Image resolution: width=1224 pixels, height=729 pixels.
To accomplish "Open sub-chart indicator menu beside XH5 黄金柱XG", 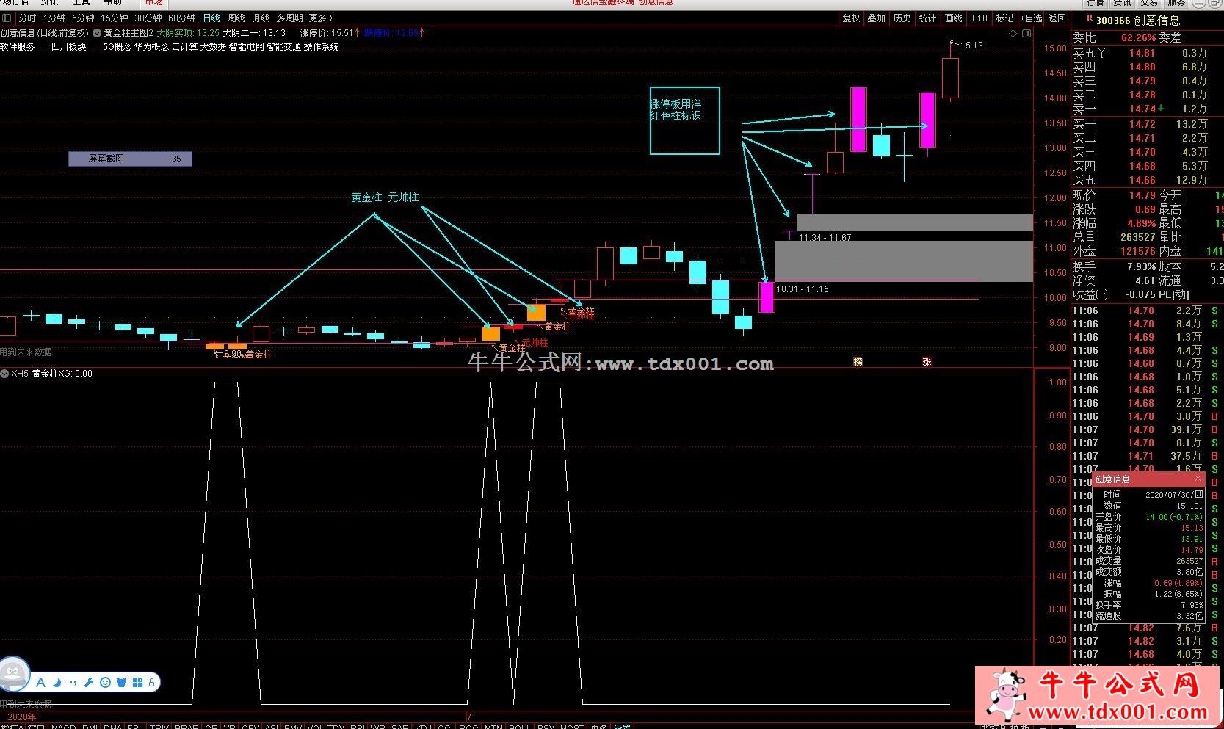I will point(4,374).
